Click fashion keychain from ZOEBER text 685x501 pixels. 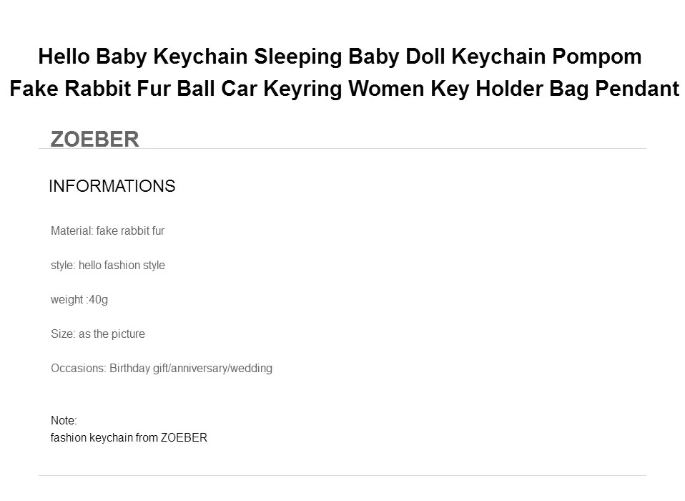click(129, 437)
